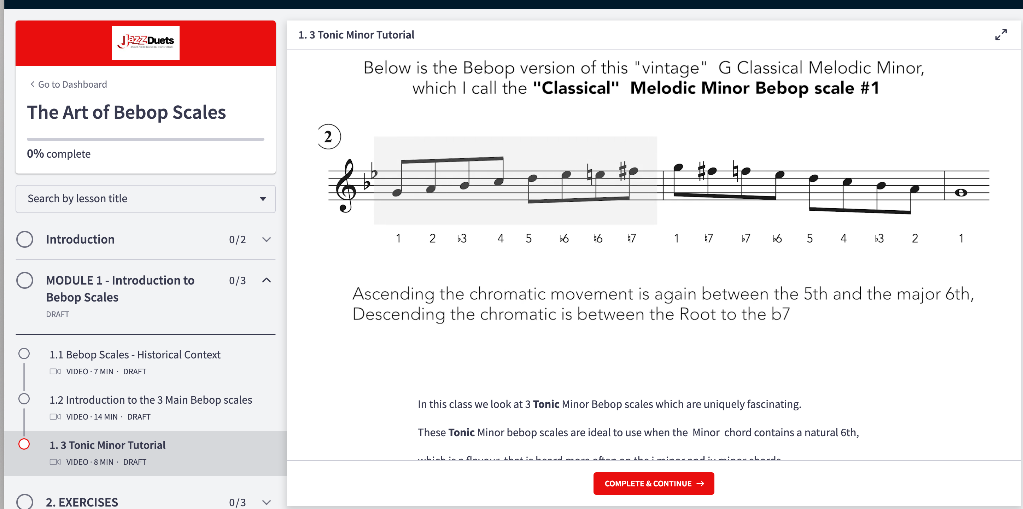Select lesson 1.3 Tonic Minor Tutorial
The height and width of the screenshot is (509, 1023).
point(107,445)
